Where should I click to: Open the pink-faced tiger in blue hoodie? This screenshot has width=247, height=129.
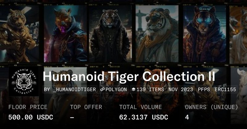point(65,34)
